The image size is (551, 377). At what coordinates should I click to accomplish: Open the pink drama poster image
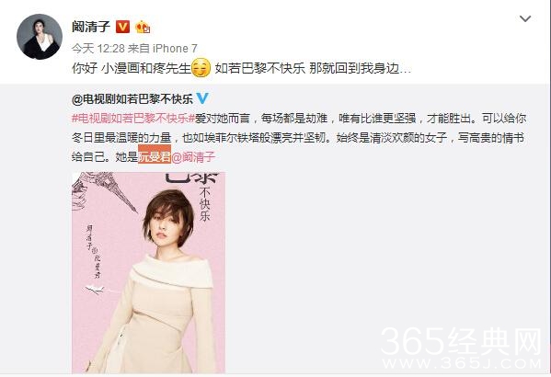coord(148,273)
